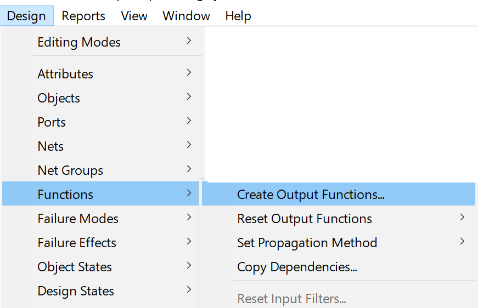Screen dimensions: 478x308
Task: Open the Reports menu
Action: coord(83,16)
